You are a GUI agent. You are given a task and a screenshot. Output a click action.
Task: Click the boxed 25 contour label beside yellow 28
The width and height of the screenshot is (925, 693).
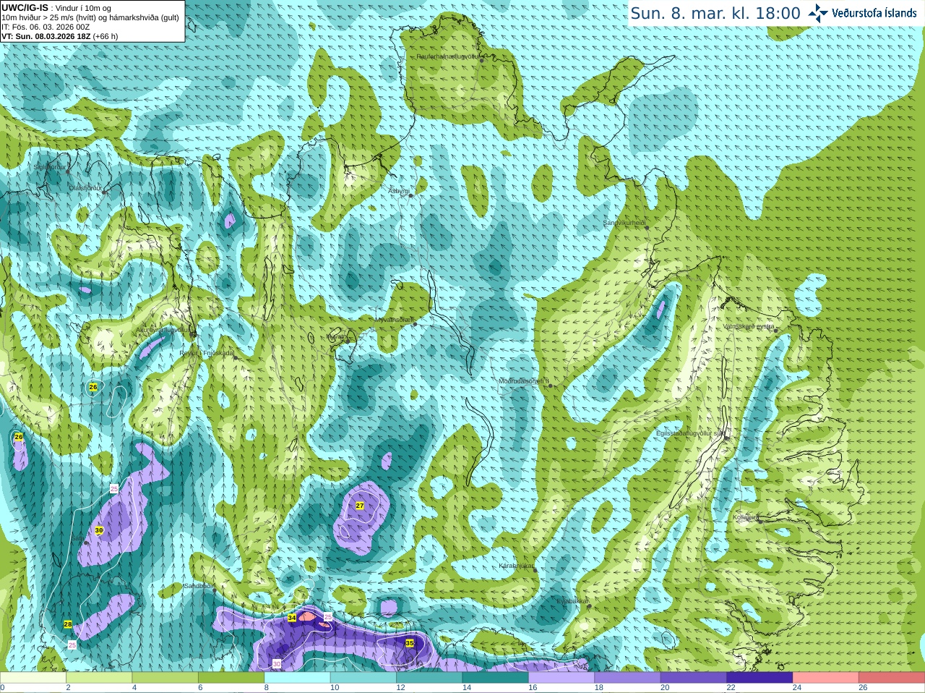tap(72, 644)
